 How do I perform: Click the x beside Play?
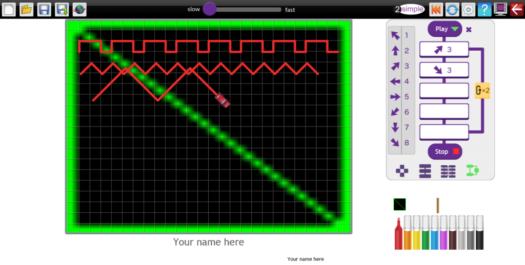click(469, 29)
